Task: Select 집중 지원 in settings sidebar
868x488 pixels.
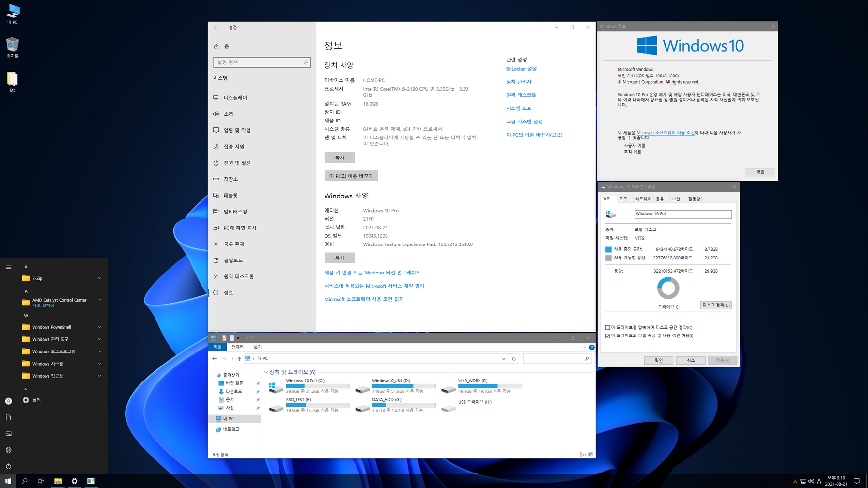Action: tap(262, 147)
